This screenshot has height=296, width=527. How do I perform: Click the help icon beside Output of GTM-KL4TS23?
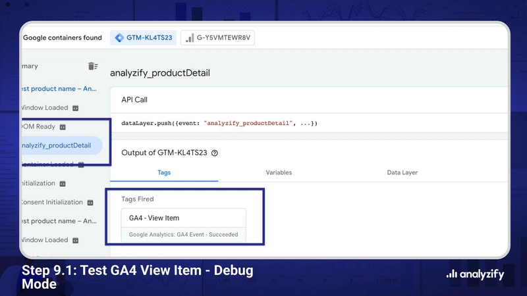point(215,153)
